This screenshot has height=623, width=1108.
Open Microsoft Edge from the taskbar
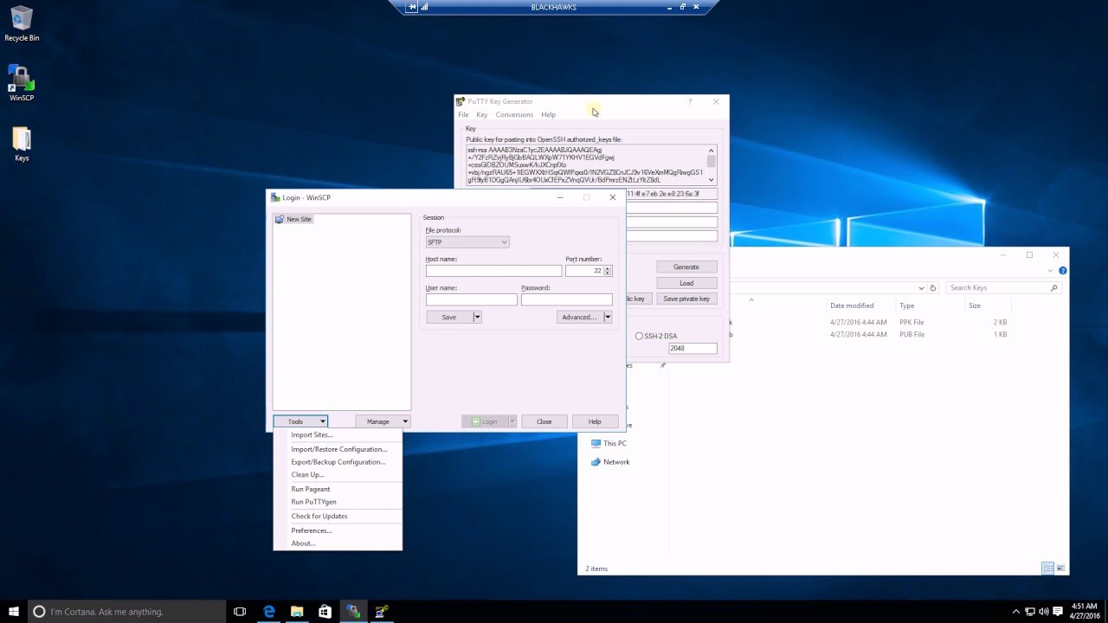(x=269, y=612)
